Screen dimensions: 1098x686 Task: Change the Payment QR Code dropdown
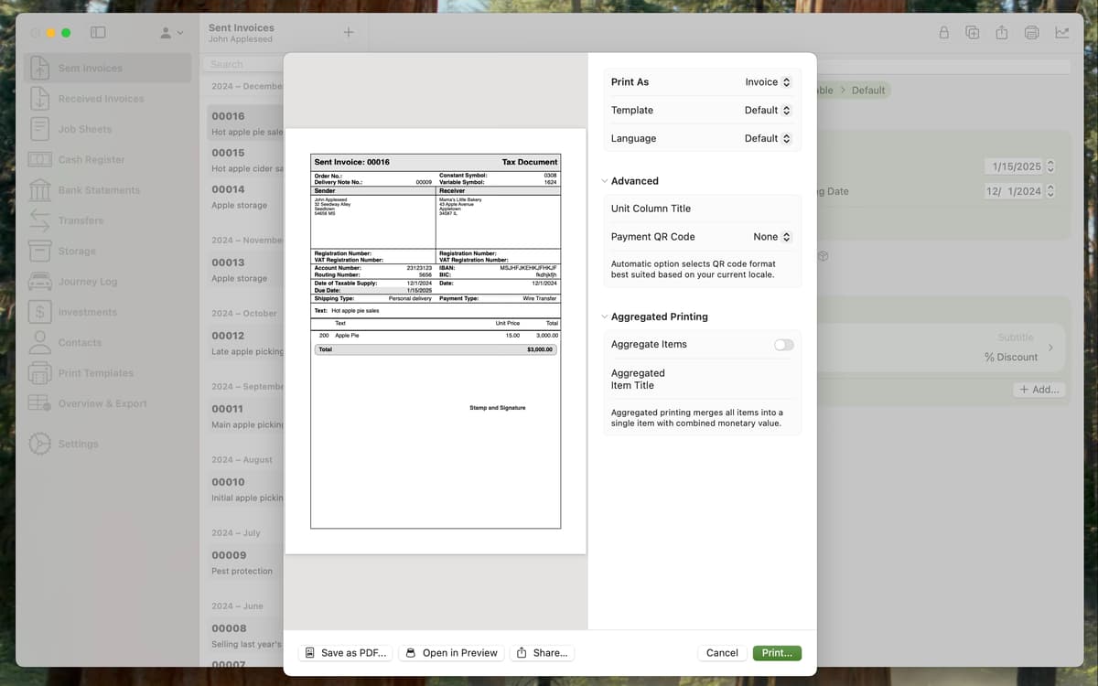(771, 237)
